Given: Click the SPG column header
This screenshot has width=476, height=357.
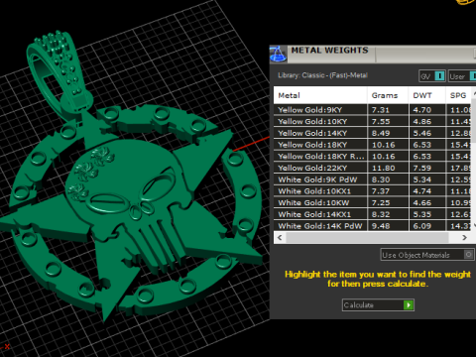Looking at the screenshot, I should [x=458, y=95].
